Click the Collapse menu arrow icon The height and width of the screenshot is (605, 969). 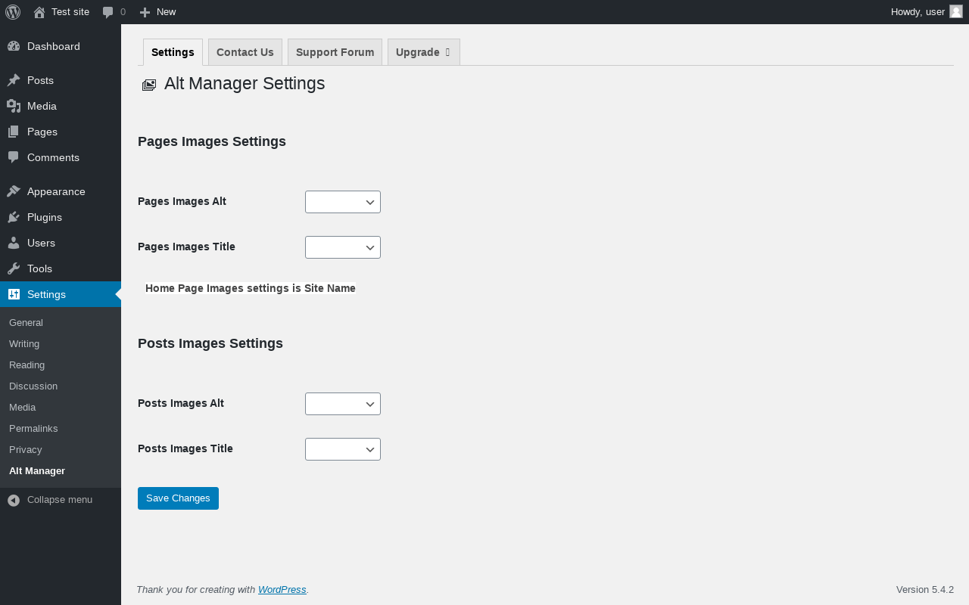click(x=14, y=500)
